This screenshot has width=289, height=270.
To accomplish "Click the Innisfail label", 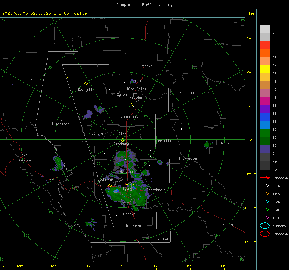I will [129, 116].
